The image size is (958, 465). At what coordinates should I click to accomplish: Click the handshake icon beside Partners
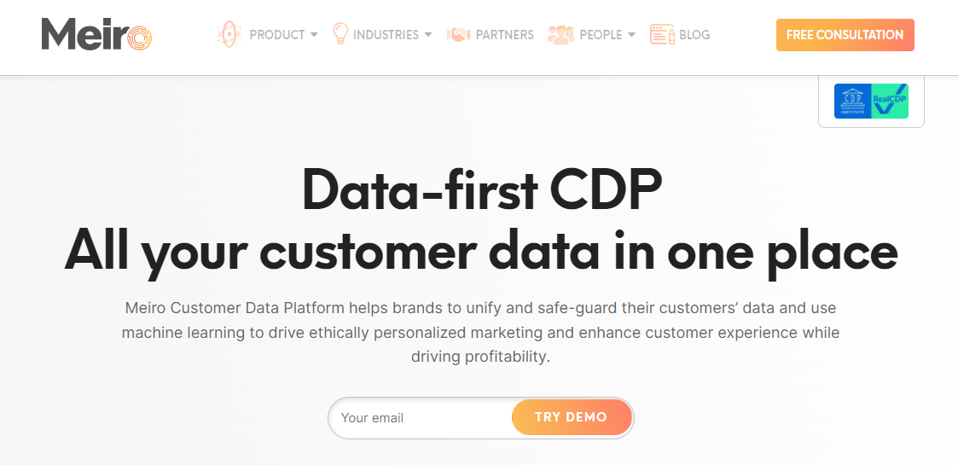coord(458,35)
